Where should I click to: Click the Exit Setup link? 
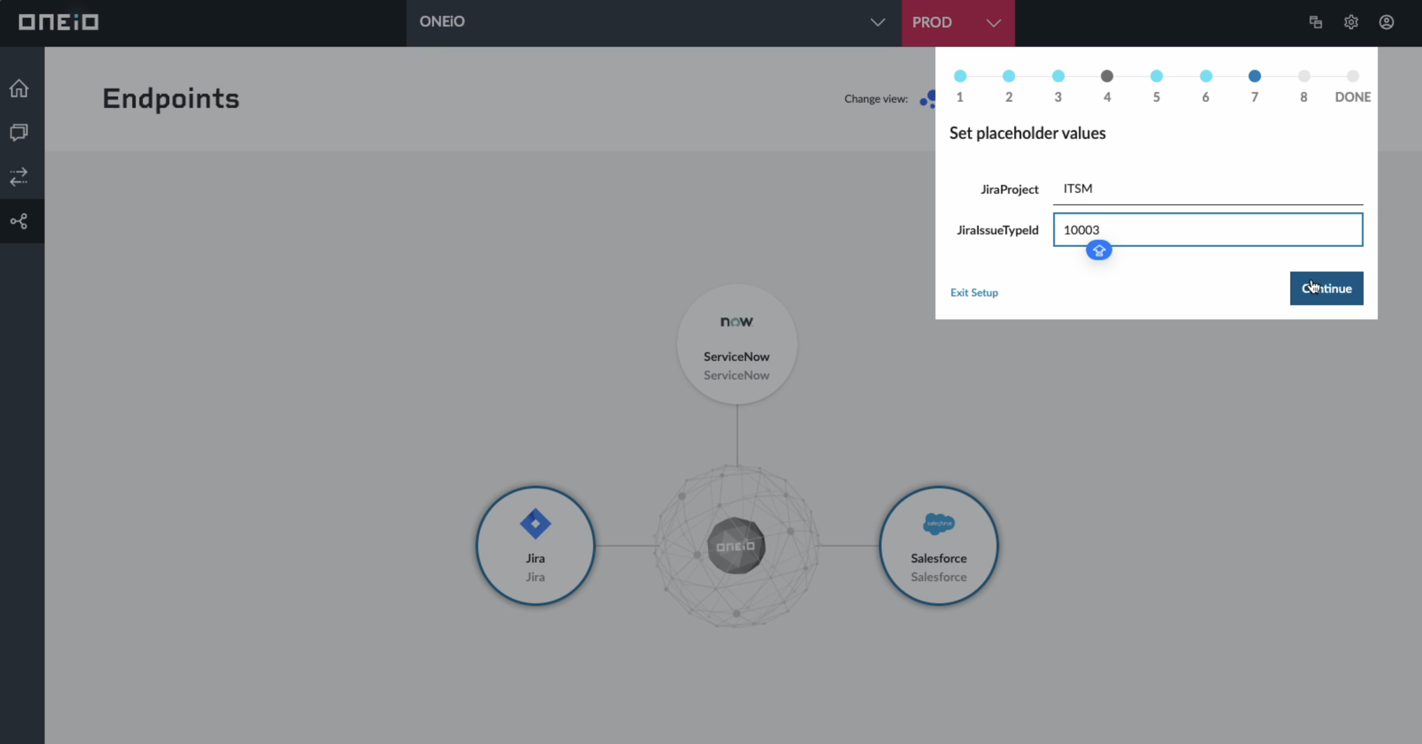click(974, 292)
